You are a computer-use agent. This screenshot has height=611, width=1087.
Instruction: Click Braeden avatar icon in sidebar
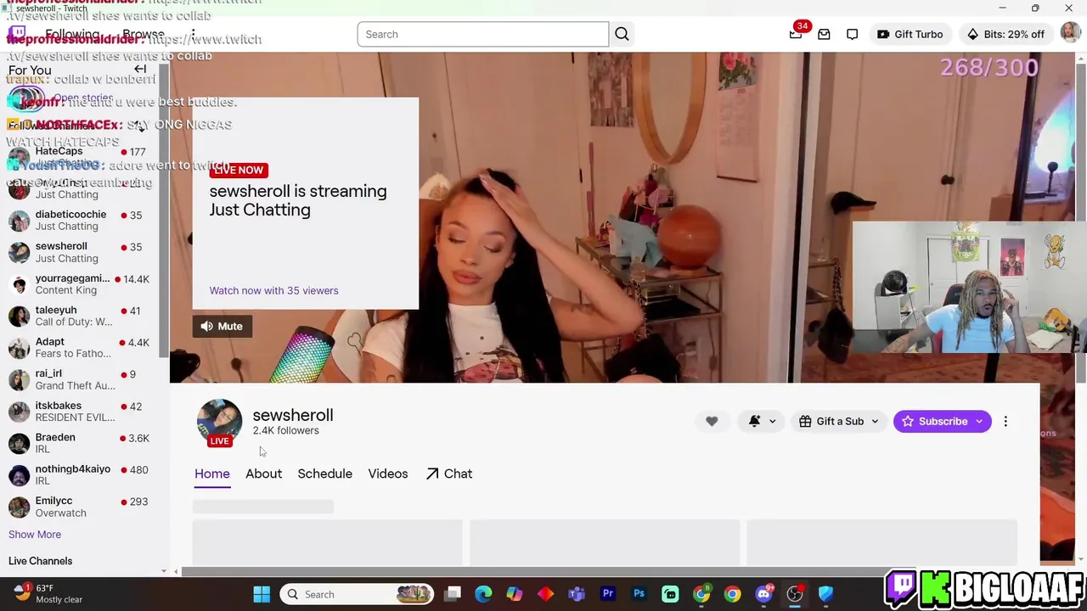click(19, 443)
